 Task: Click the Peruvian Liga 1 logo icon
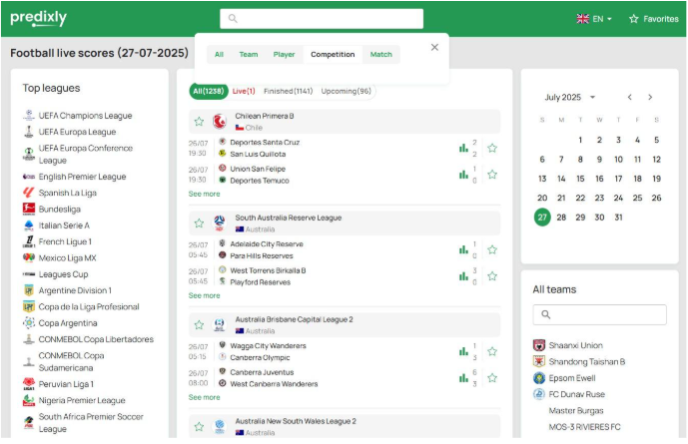pyautogui.click(x=29, y=384)
